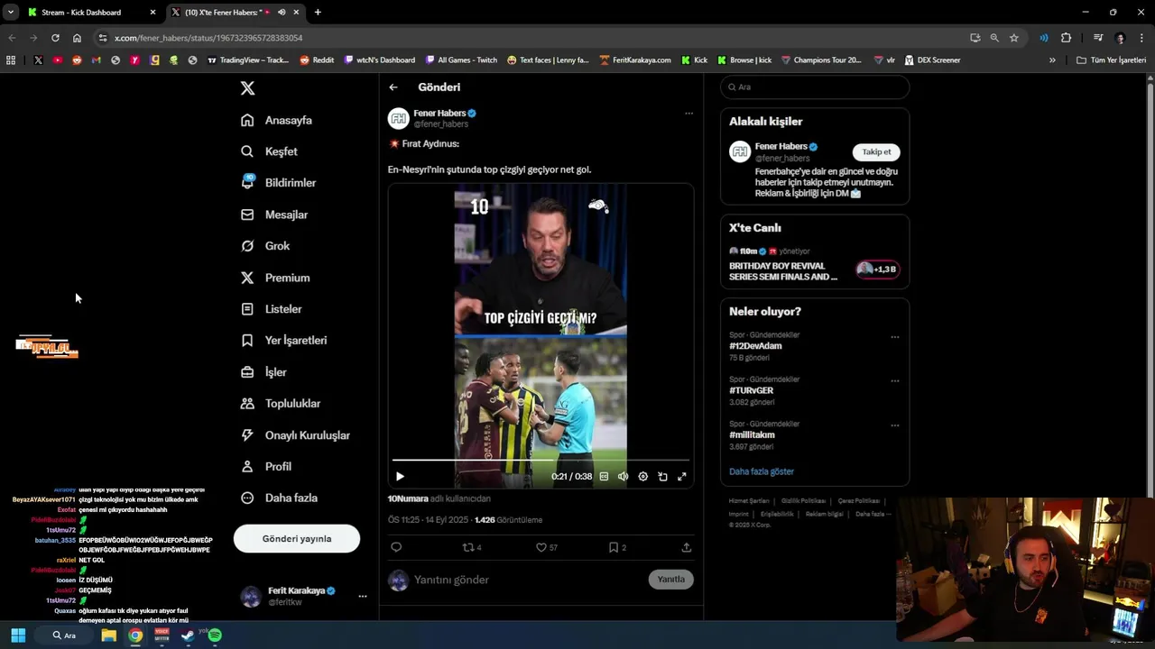Open Grok from sidebar

tap(265, 245)
